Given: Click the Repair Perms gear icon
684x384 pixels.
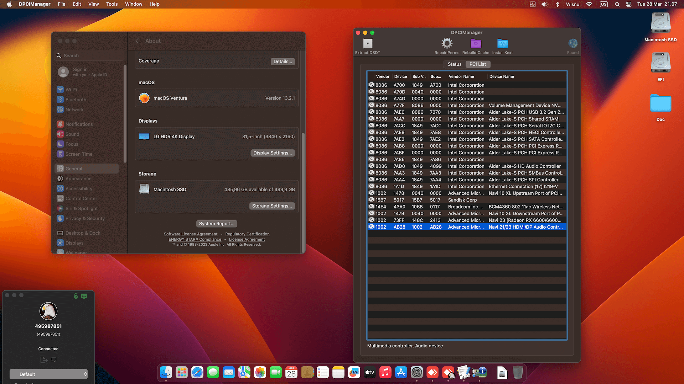Looking at the screenshot, I should pos(447,44).
